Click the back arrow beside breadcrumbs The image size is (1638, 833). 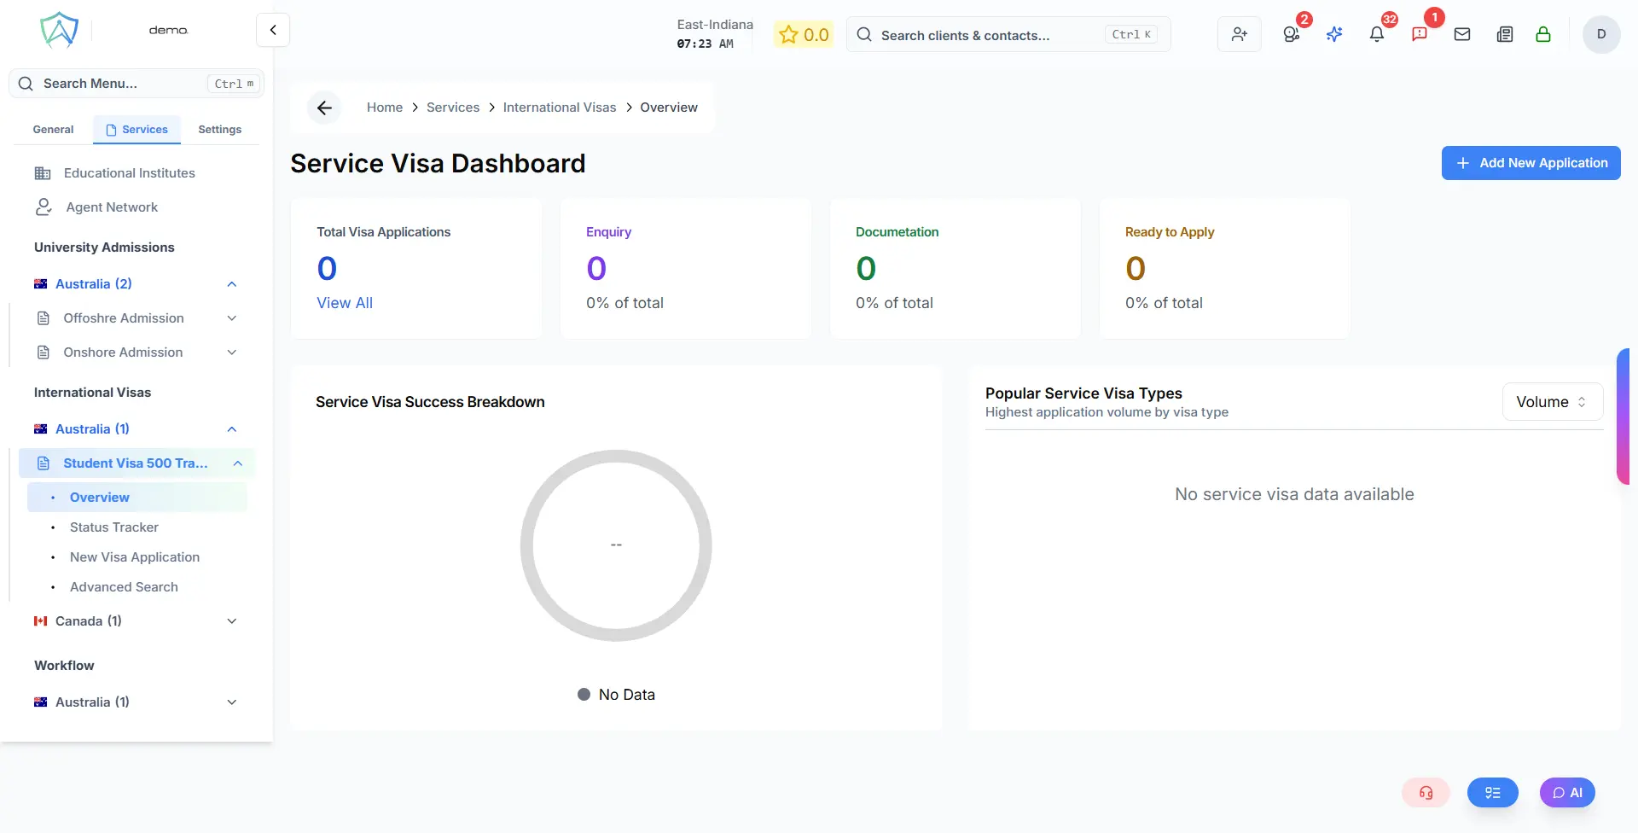pyautogui.click(x=324, y=108)
